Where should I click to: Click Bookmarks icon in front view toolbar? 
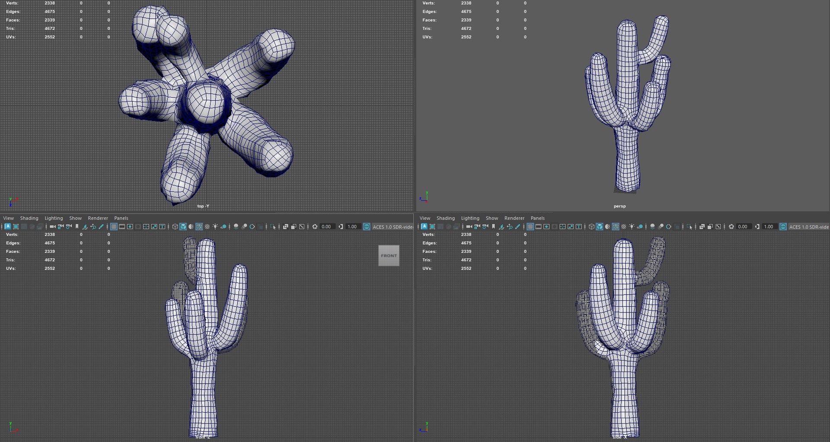click(77, 226)
